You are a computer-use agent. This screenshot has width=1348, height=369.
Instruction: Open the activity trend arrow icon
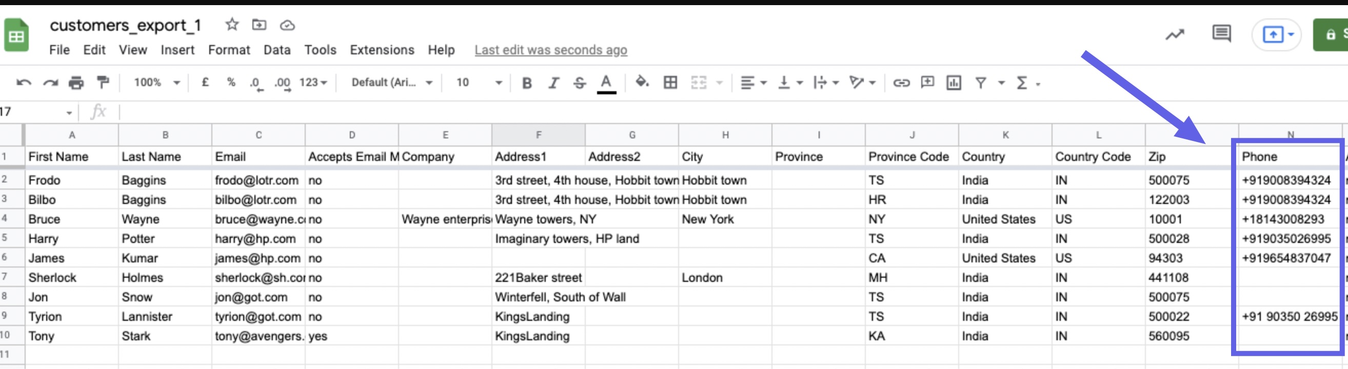point(1174,34)
